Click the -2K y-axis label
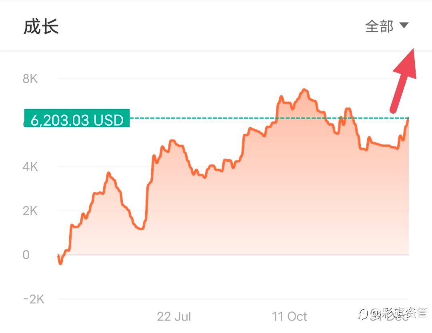Viewport: 432px width, 333px height. (x=34, y=299)
